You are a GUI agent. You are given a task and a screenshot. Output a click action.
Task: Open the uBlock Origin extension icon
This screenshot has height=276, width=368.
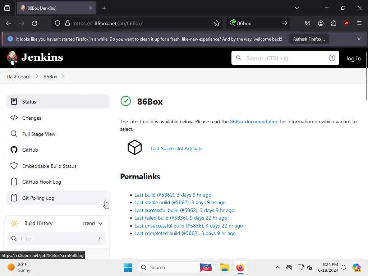tap(346, 23)
